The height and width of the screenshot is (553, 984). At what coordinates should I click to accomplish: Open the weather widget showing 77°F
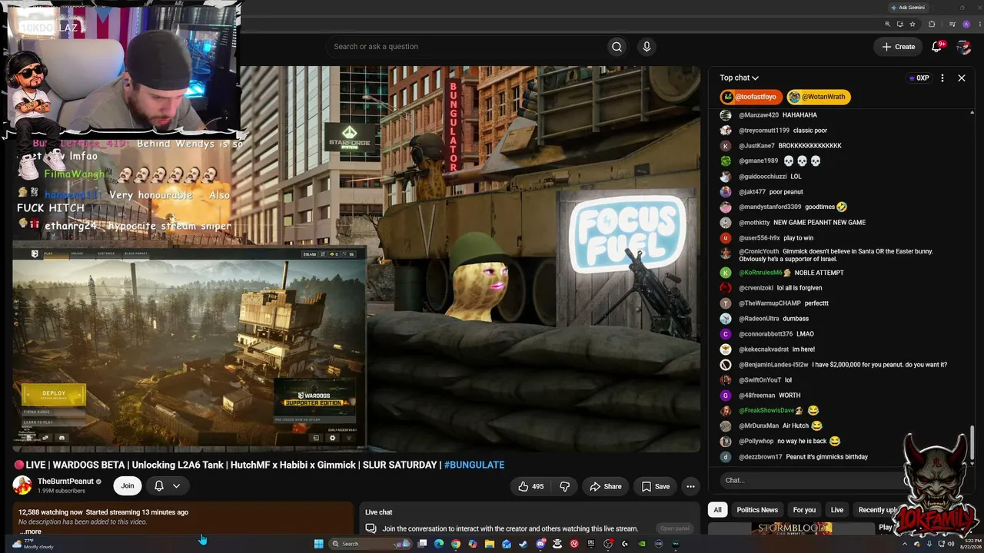(32, 544)
